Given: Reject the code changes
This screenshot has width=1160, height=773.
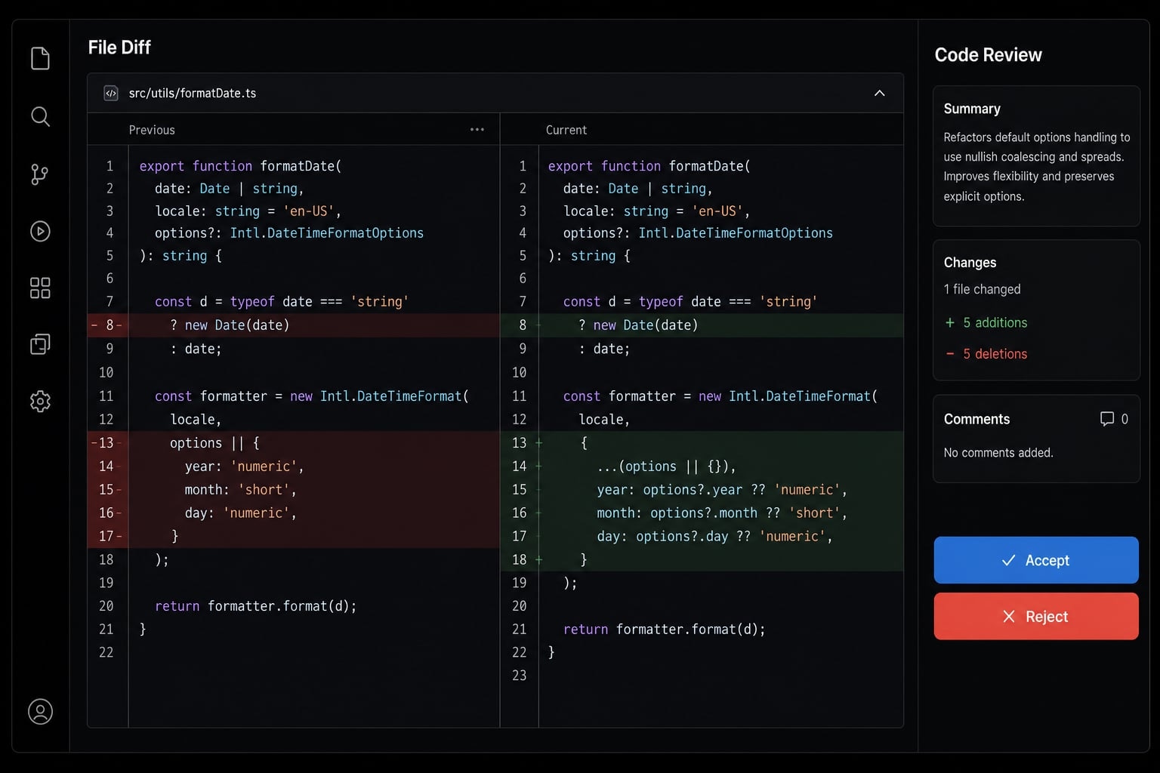Looking at the screenshot, I should click(1035, 616).
